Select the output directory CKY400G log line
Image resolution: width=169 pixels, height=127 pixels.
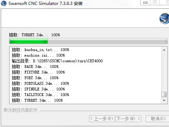coord(57,61)
